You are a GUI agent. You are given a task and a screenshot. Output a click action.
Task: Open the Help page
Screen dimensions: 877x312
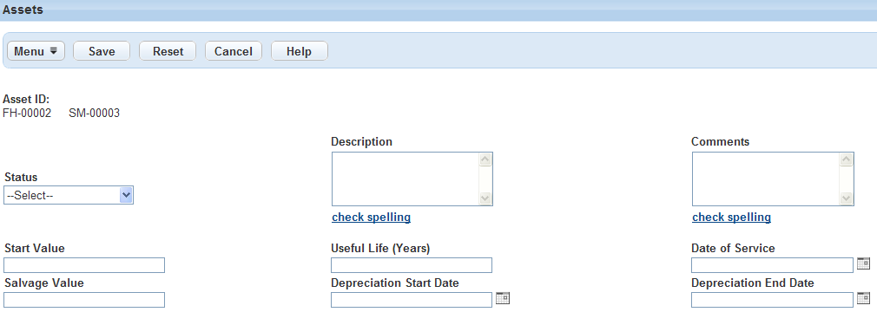(300, 51)
